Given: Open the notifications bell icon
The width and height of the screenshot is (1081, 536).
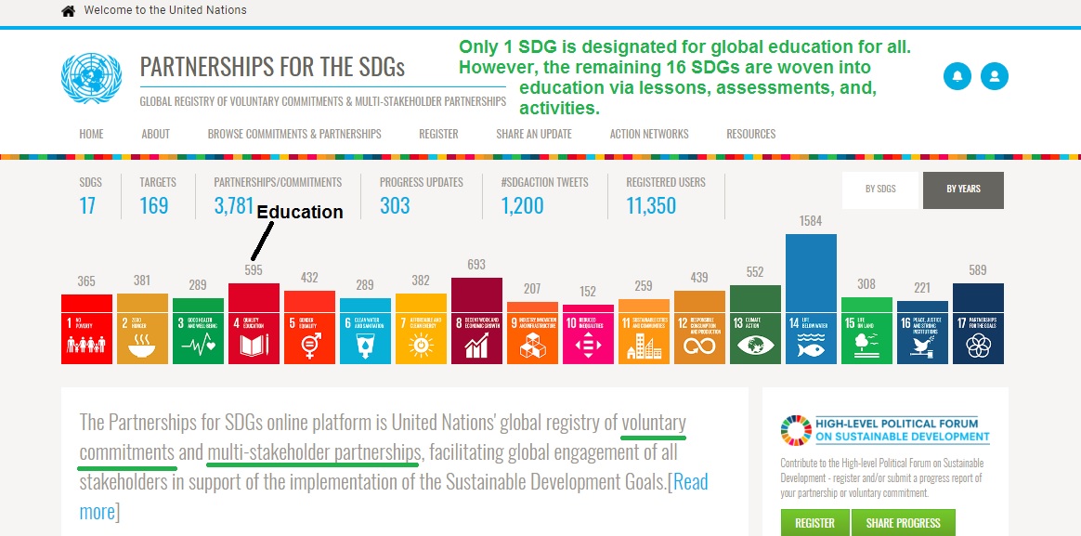Looking at the screenshot, I should tap(957, 76).
